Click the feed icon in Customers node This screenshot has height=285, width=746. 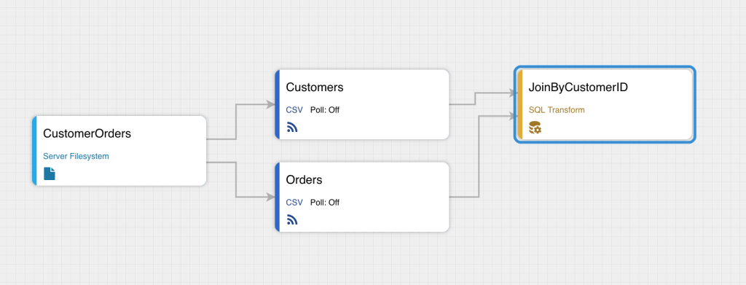pyautogui.click(x=292, y=128)
